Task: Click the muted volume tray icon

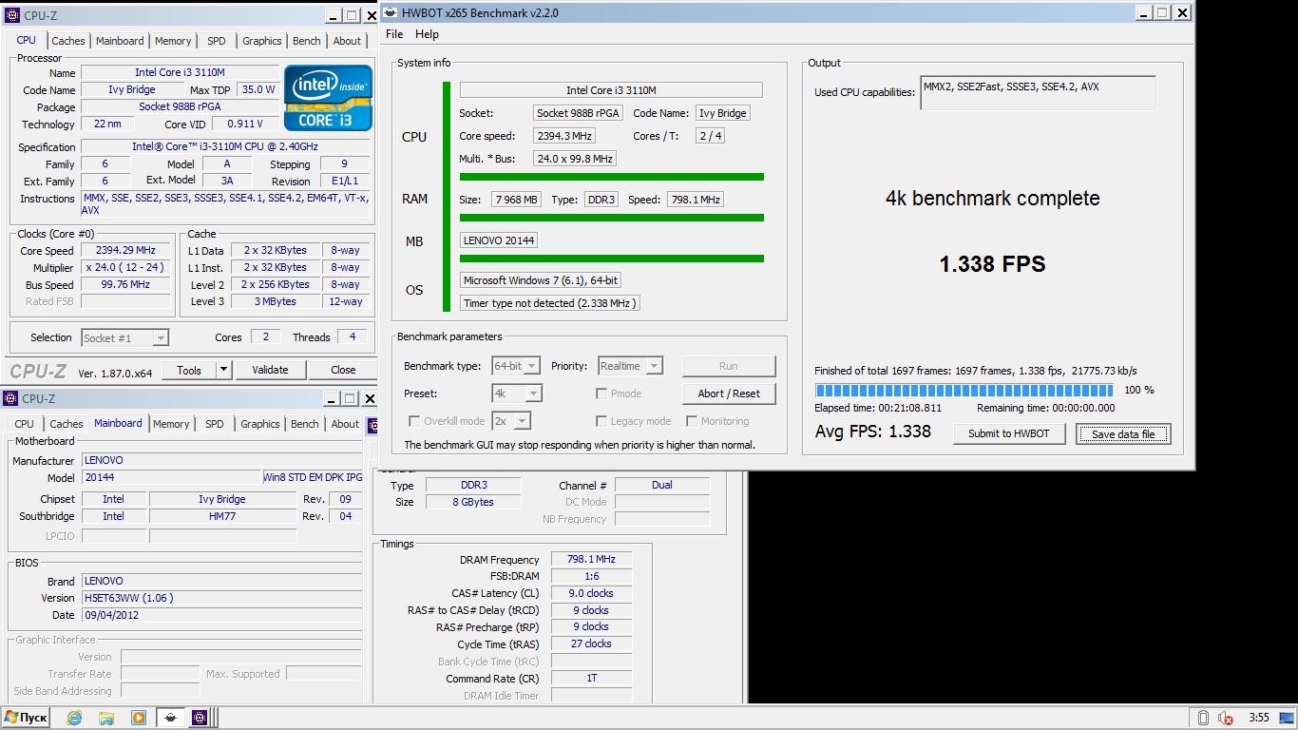Action: [x=1226, y=718]
